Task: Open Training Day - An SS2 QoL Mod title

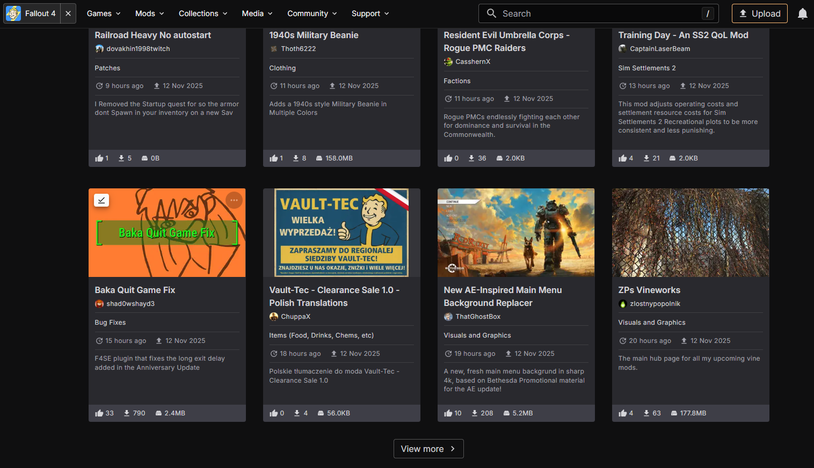Action: [x=684, y=35]
